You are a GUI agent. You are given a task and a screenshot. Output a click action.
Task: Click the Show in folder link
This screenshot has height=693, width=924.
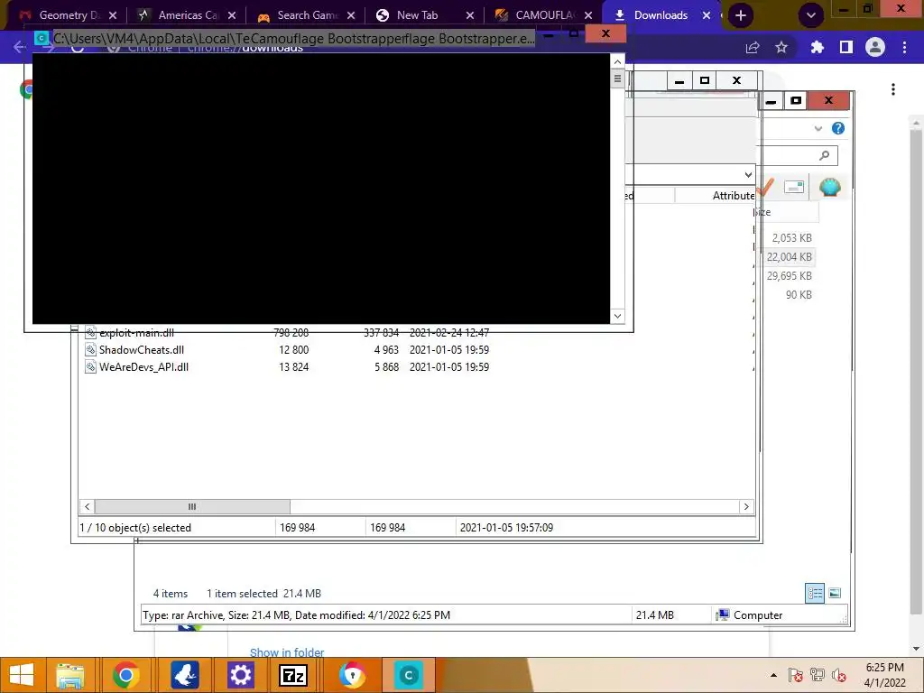pyautogui.click(x=287, y=652)
